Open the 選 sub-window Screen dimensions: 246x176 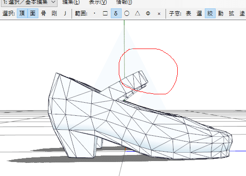pos(199,14)
